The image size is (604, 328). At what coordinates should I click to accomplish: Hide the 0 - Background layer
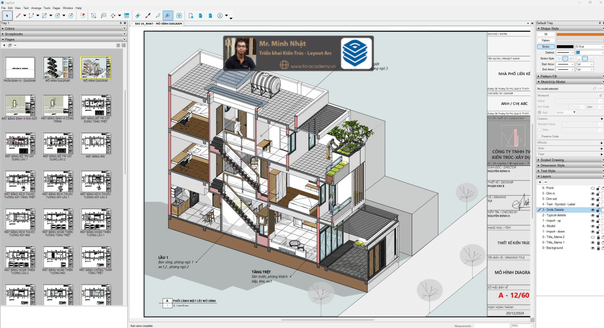click(x=593, y=248)
